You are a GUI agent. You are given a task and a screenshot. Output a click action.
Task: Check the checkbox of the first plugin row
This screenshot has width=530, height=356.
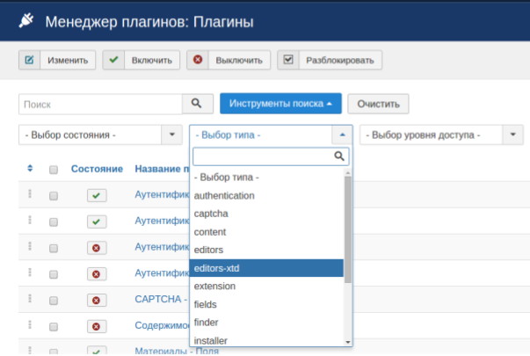(x=54, y=196)
